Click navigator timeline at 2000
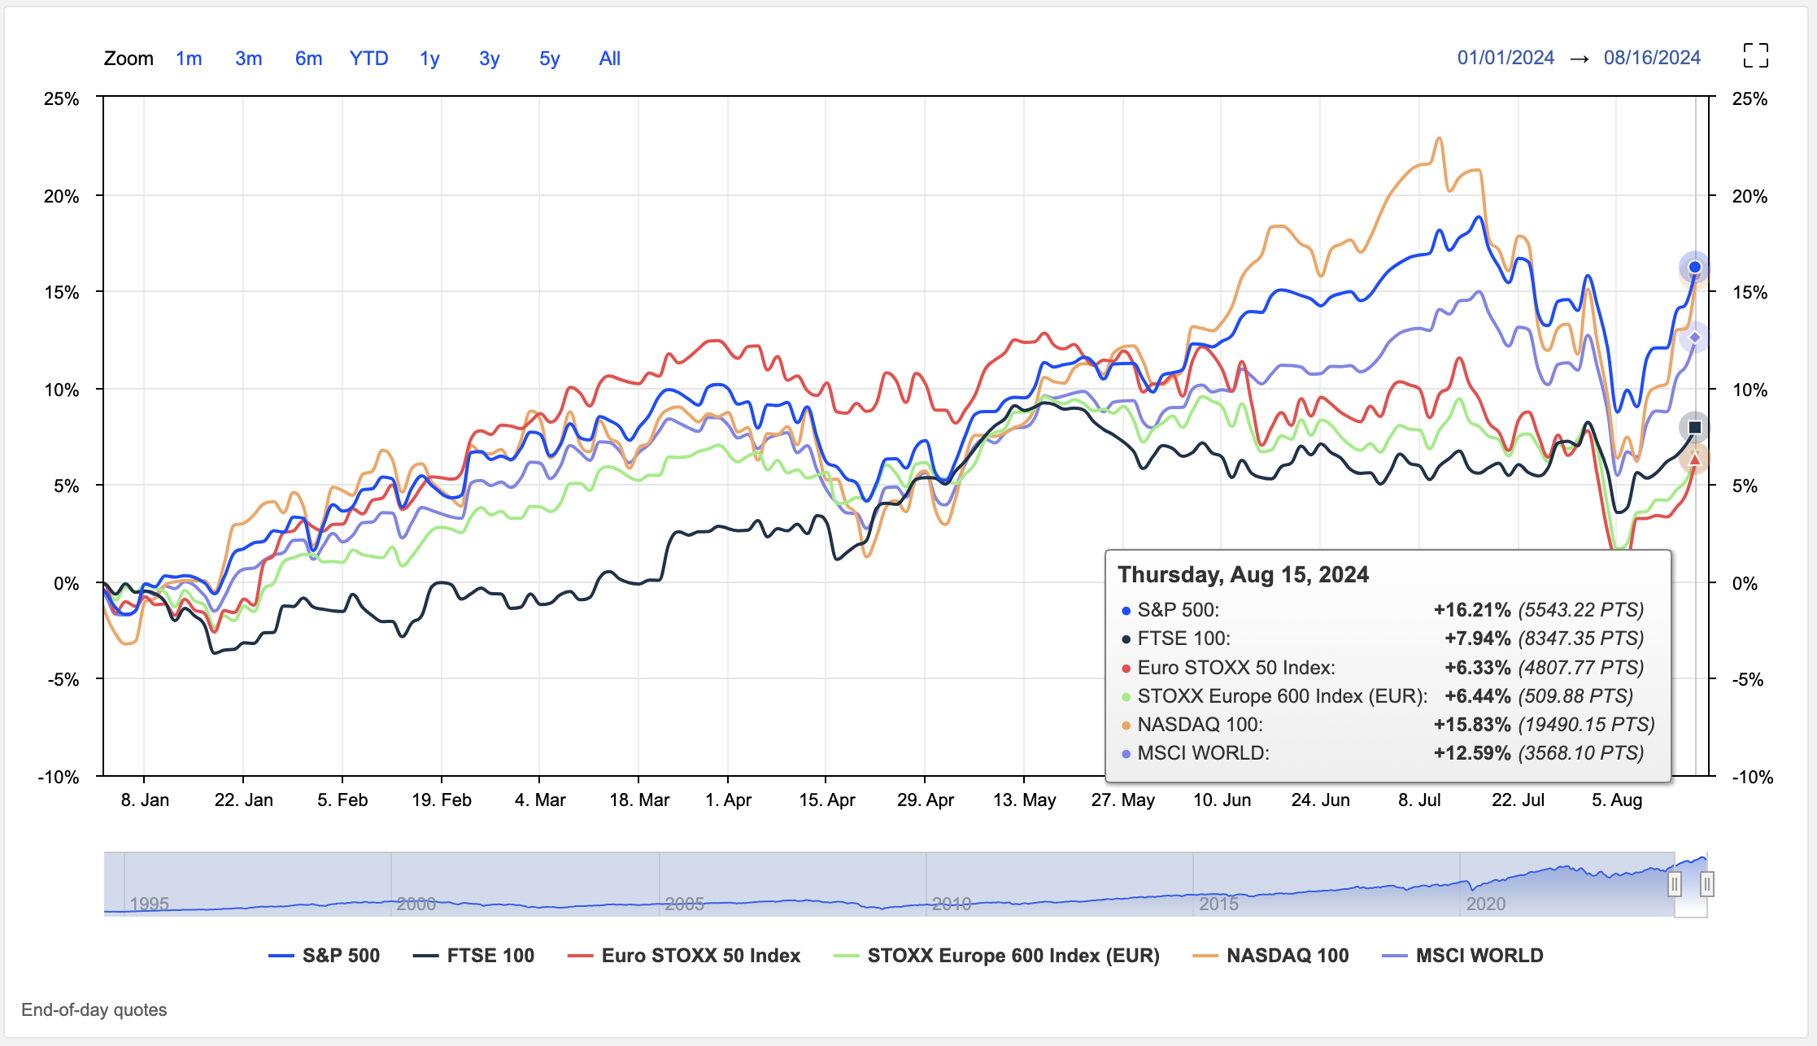The image size is (1817, 1046). click(416, 904)
